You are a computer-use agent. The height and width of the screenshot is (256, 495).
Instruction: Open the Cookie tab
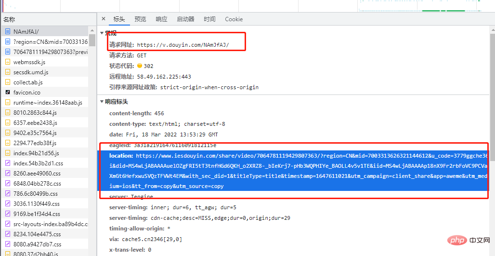click(234, 19)
